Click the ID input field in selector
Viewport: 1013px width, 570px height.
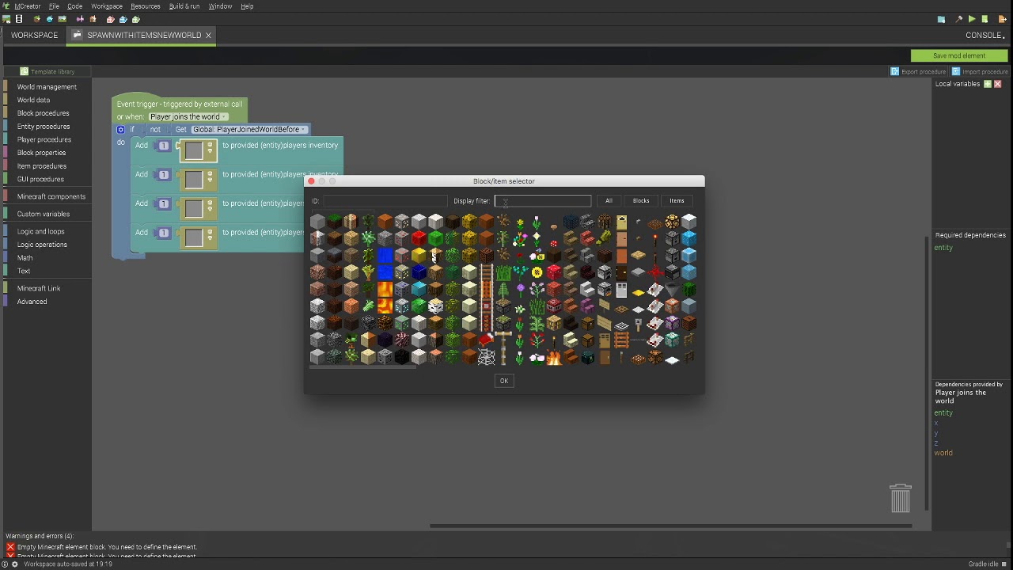(385, 201)
